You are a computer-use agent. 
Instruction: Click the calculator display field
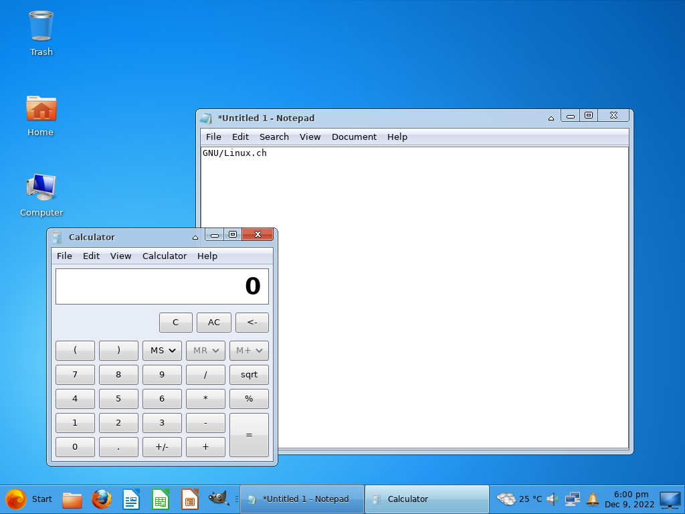(x=162, y=286)
